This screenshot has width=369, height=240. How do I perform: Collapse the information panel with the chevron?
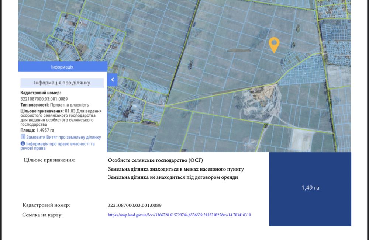[113, 80]
